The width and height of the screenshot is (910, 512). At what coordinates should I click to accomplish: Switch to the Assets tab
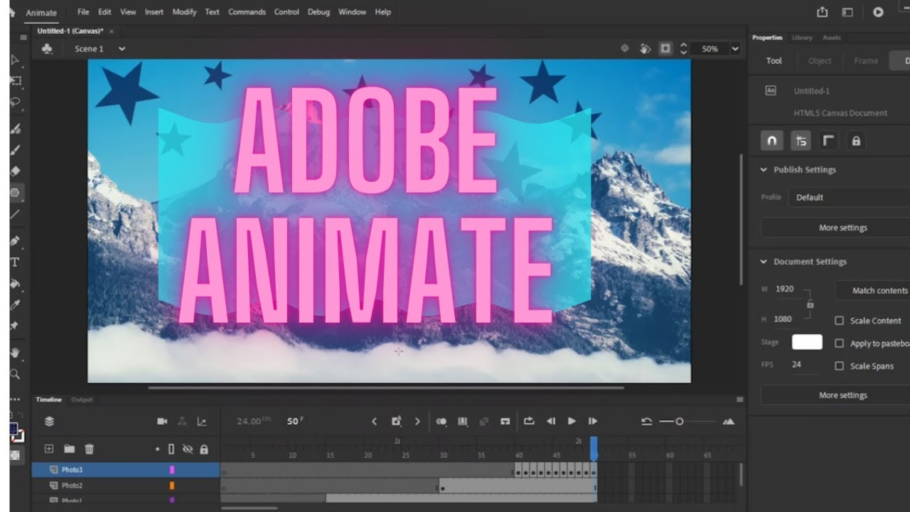pos(832,38)
